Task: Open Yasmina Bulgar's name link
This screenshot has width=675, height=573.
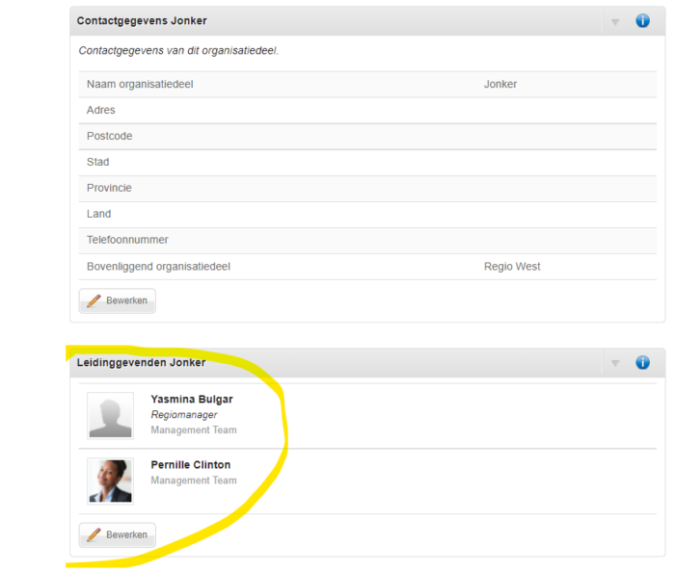Action: coord(192,400)
